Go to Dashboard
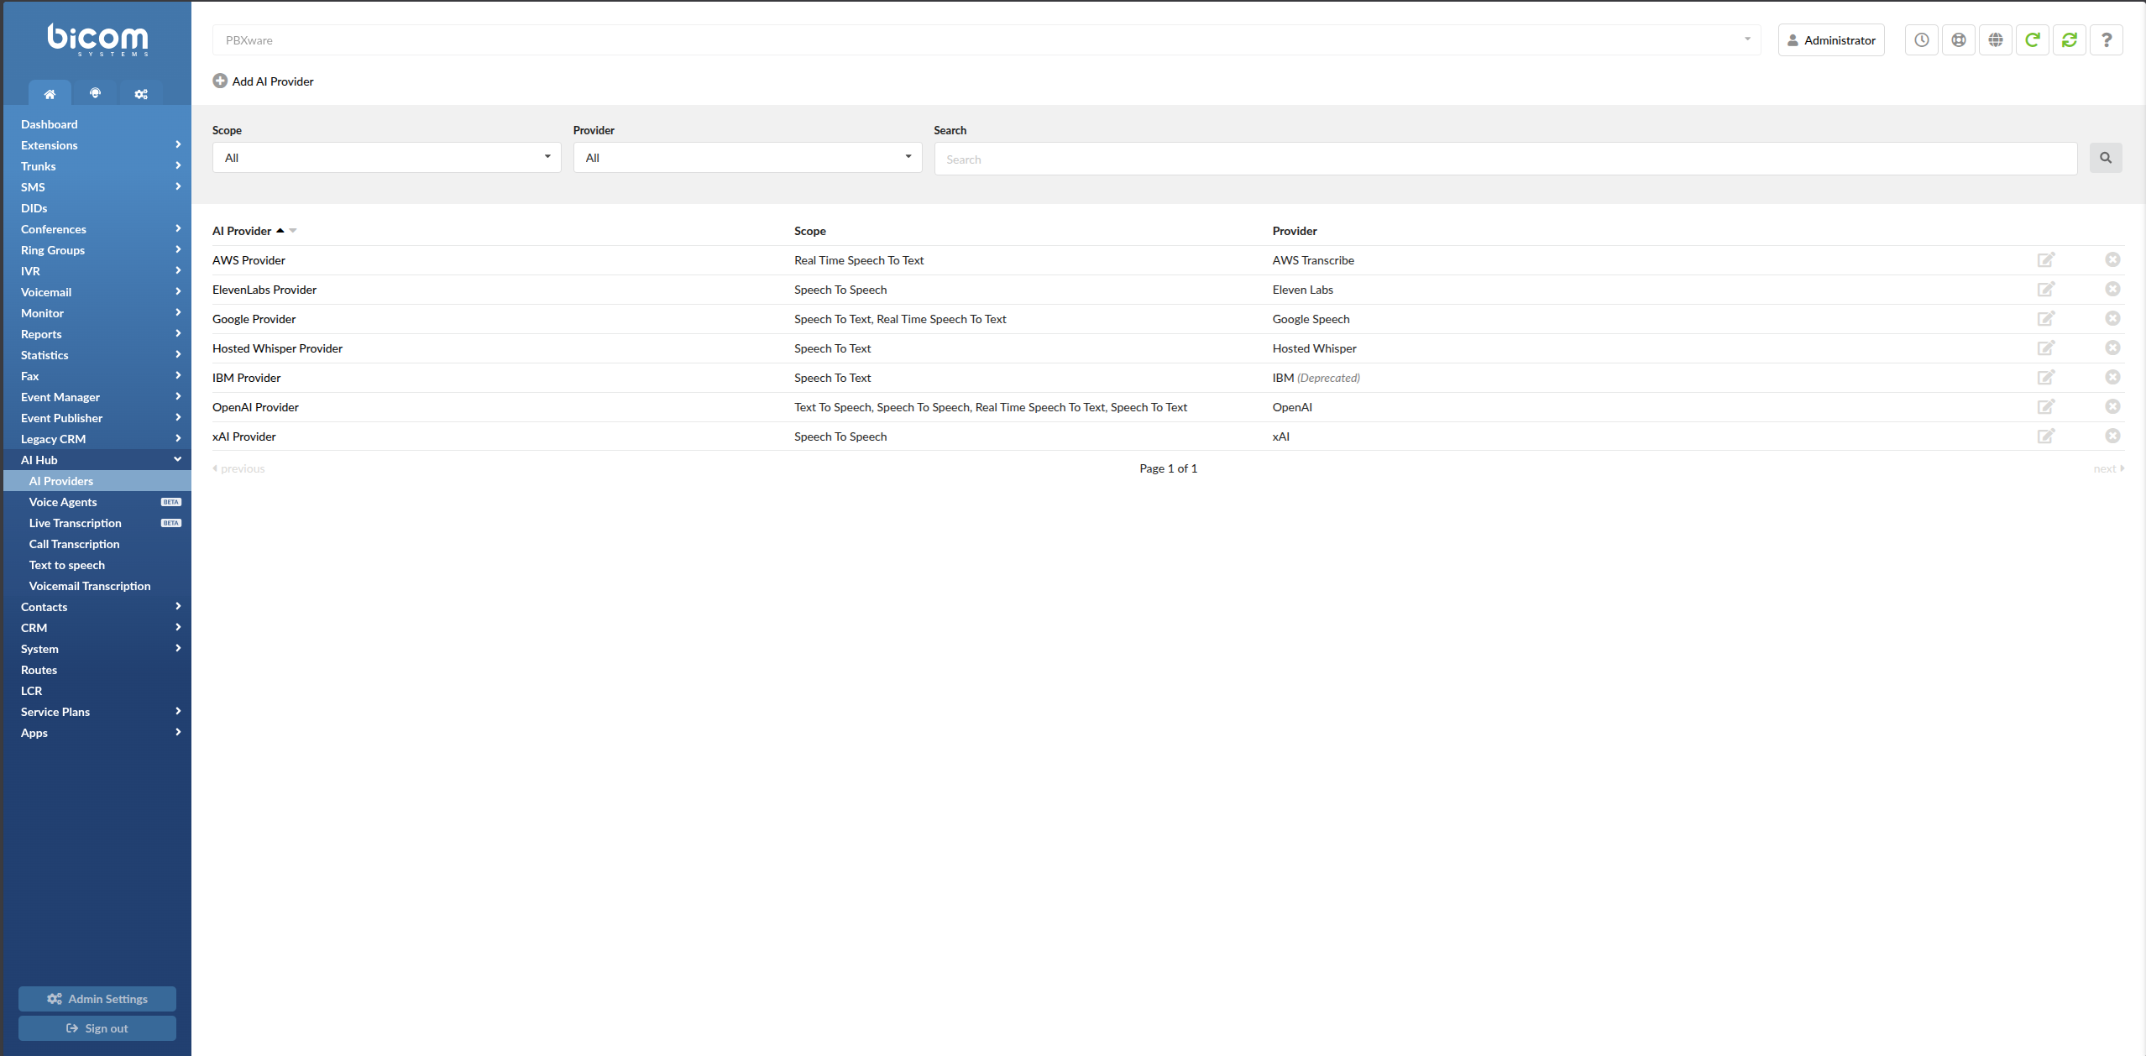2146x1056 pixels. (x=97, y=124)
